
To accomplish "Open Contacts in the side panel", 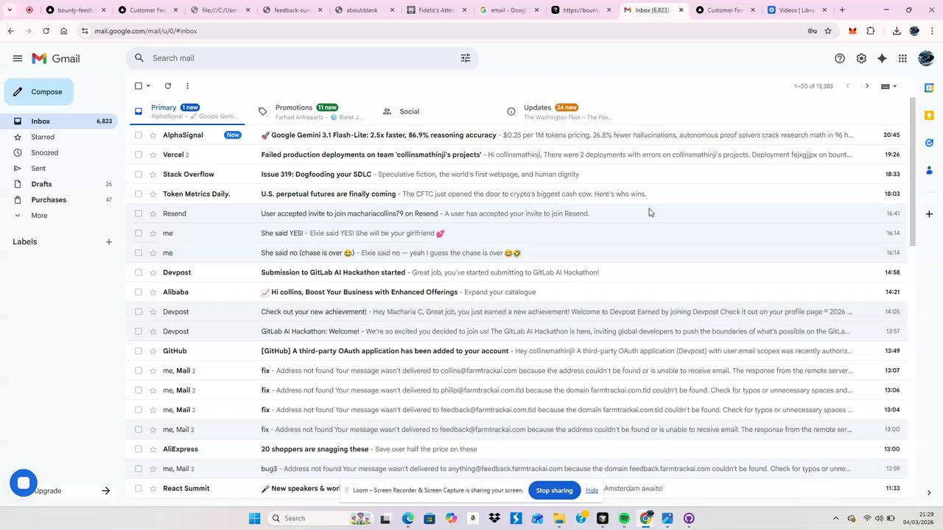I will coord(929,171).
